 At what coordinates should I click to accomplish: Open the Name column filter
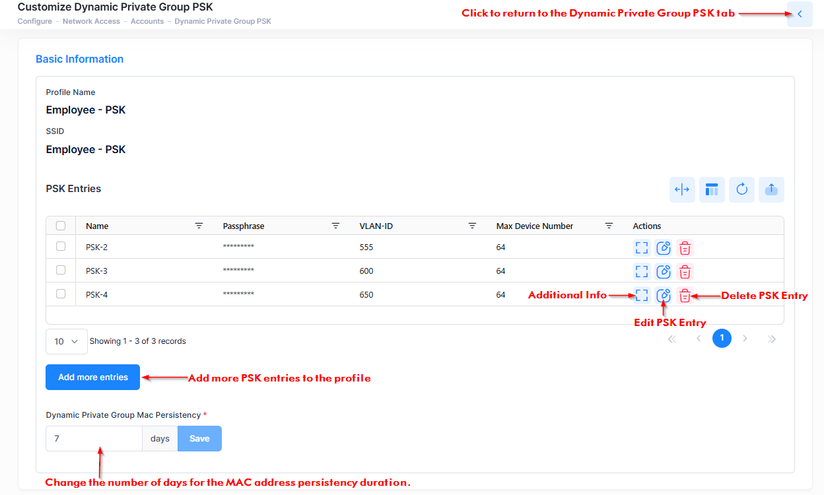tap(199, 226)
